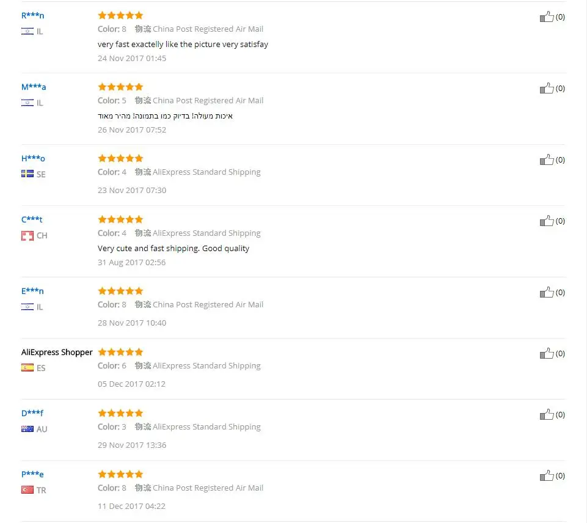Like M***a's Hebrew review
Screen dimensions: 587x523
tap(547, 89)
